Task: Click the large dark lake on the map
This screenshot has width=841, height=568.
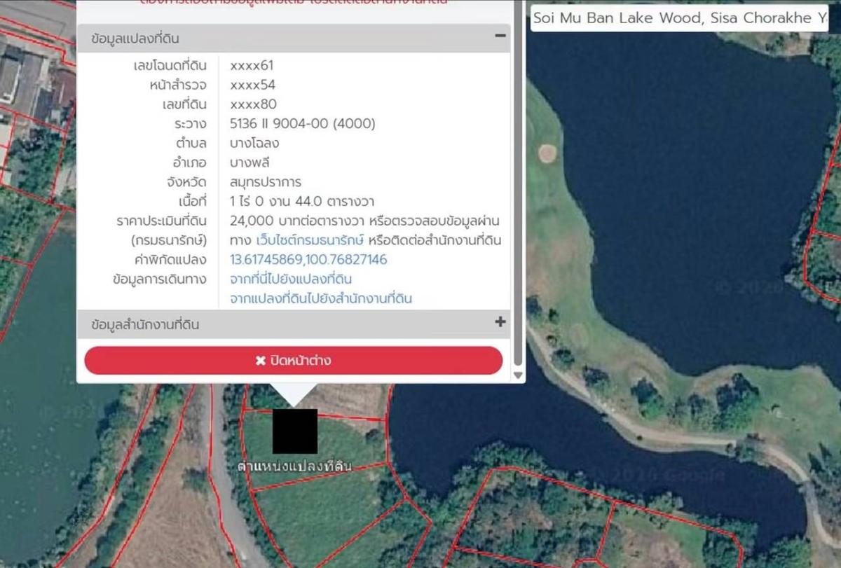Action: pos(687,175)
